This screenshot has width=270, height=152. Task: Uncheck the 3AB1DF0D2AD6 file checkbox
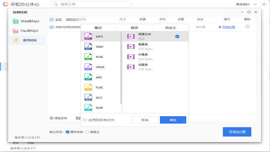[x=51, y=27]
